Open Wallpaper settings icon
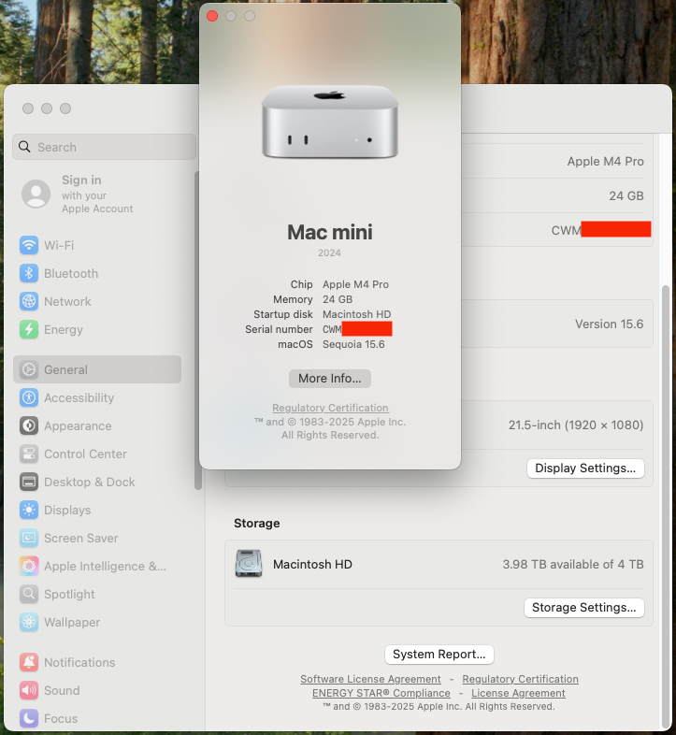 pos(29,622)
